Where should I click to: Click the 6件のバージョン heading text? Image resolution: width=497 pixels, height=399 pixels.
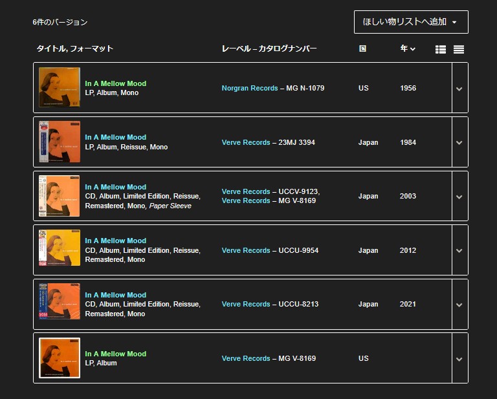[x=60, y=22]
